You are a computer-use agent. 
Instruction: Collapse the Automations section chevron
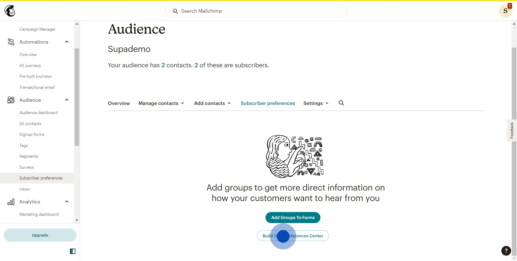point(67,42)
